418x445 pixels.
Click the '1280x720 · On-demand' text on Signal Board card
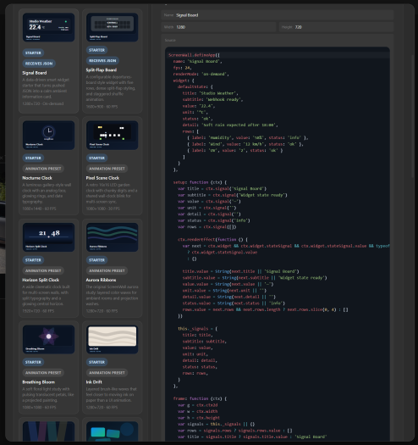(x=43, y=104)
